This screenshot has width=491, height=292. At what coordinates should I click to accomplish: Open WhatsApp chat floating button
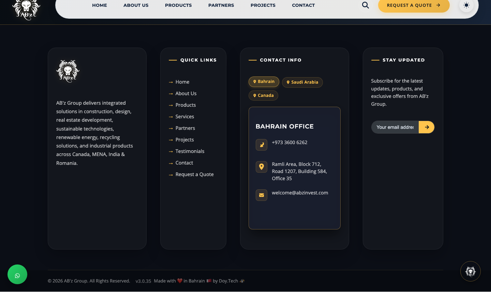pyautogui.click(x=17, y=274)
